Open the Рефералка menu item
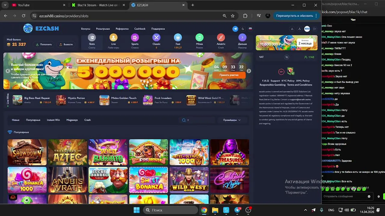The width and height of the screenshot is (385, 216). [122, 29]
